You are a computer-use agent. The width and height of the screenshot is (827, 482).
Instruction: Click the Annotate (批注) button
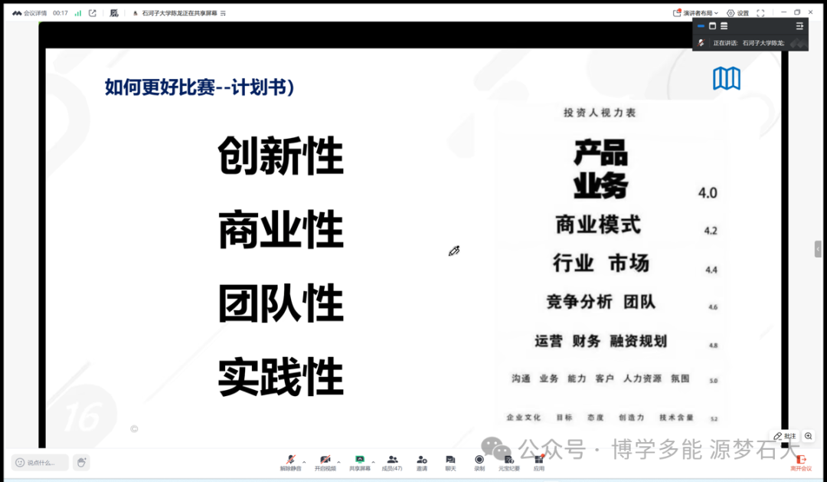pyautogui.click(x=785, y=436)
